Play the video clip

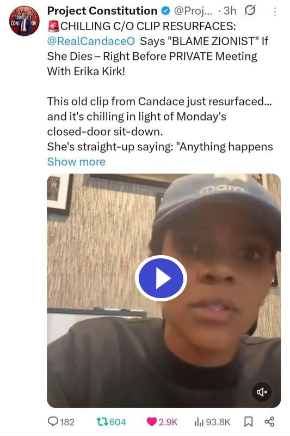[161, 278]
